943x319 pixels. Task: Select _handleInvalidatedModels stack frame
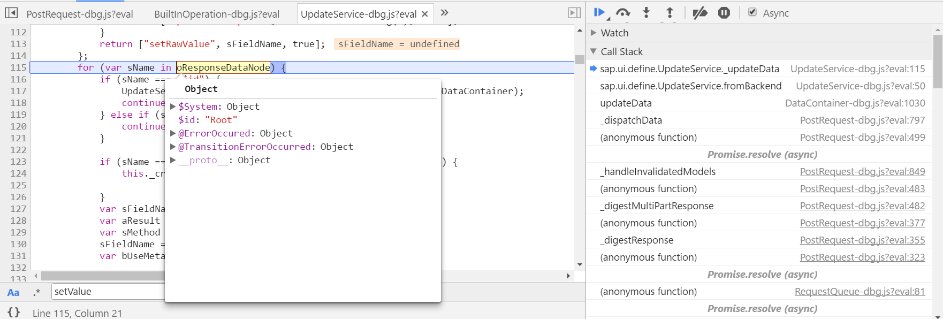[759, 171]
